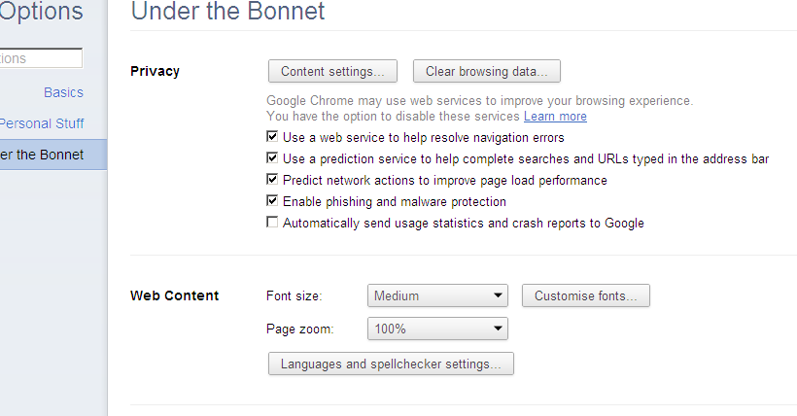Click the Customise fonts button

coord(585,295)
